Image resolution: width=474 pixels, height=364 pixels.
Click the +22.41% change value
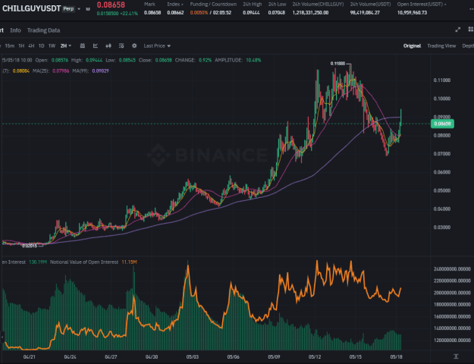point(129,14)
